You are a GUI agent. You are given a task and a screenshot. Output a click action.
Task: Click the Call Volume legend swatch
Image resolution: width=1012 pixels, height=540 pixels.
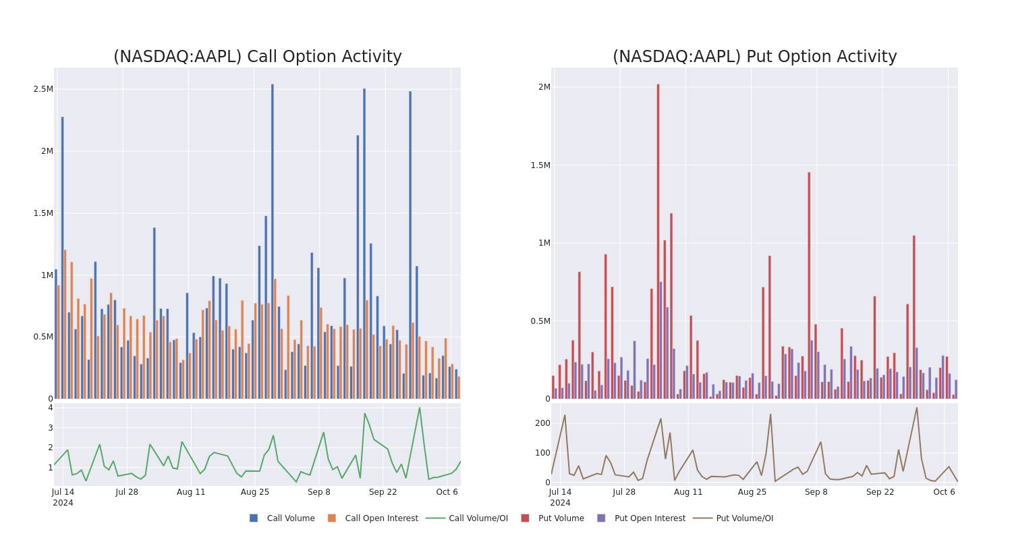[254, 518]
